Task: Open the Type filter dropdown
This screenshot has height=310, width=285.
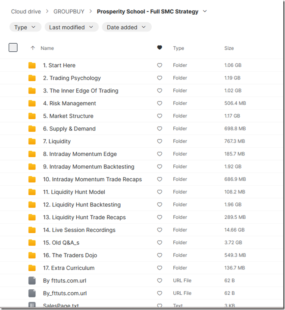Action: [x=25, y=27]
